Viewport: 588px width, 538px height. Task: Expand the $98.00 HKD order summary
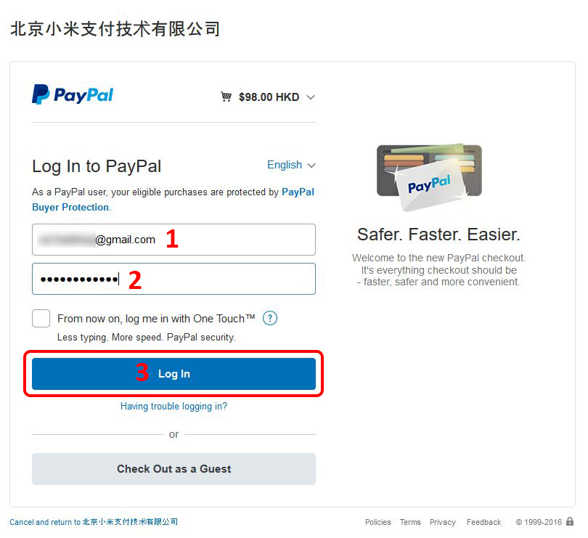click(x=269, y=97)
